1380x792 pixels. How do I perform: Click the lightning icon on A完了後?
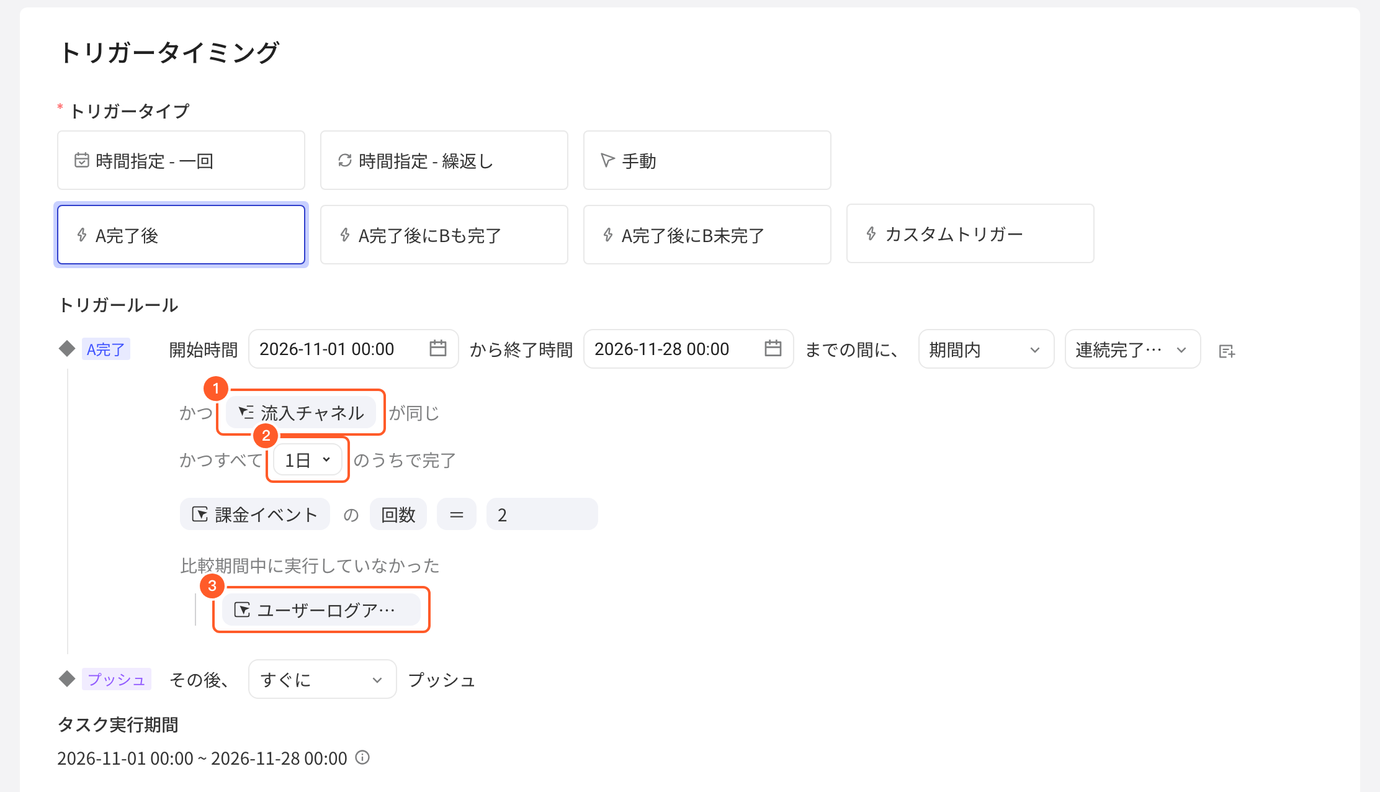[82, 235]
